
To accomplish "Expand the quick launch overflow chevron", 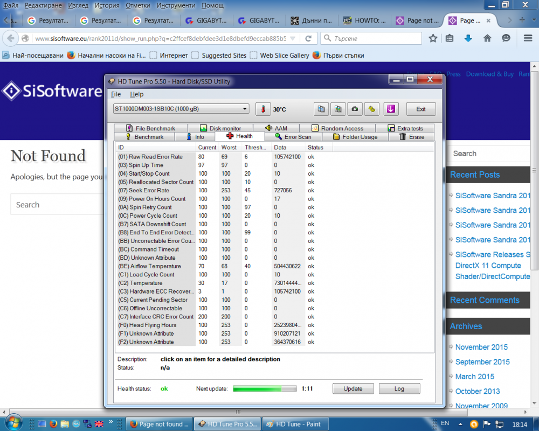I will pos(110,421).
